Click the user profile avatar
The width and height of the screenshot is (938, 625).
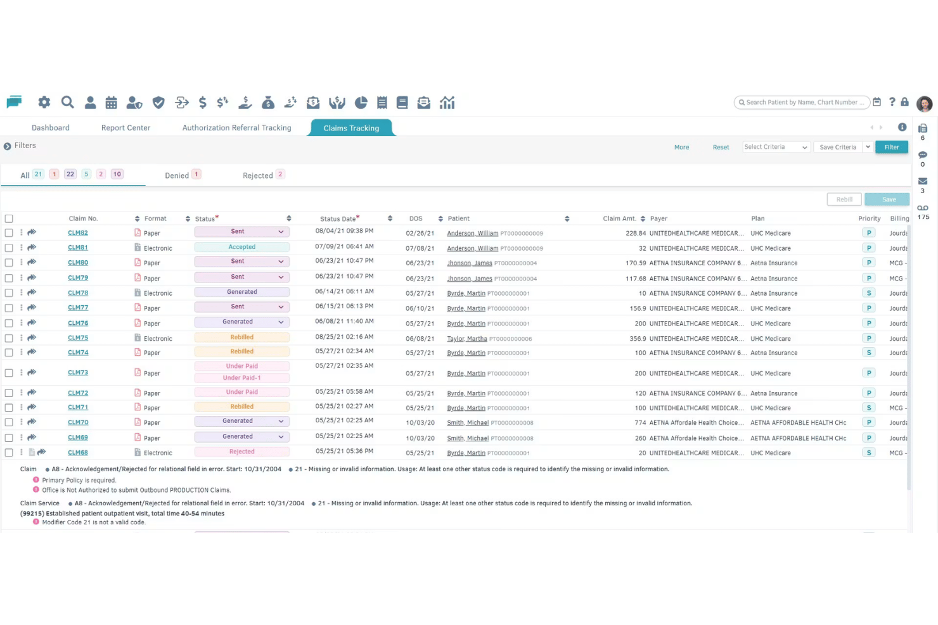coord(924,103)
